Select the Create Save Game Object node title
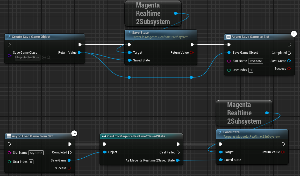 [31, 37]
